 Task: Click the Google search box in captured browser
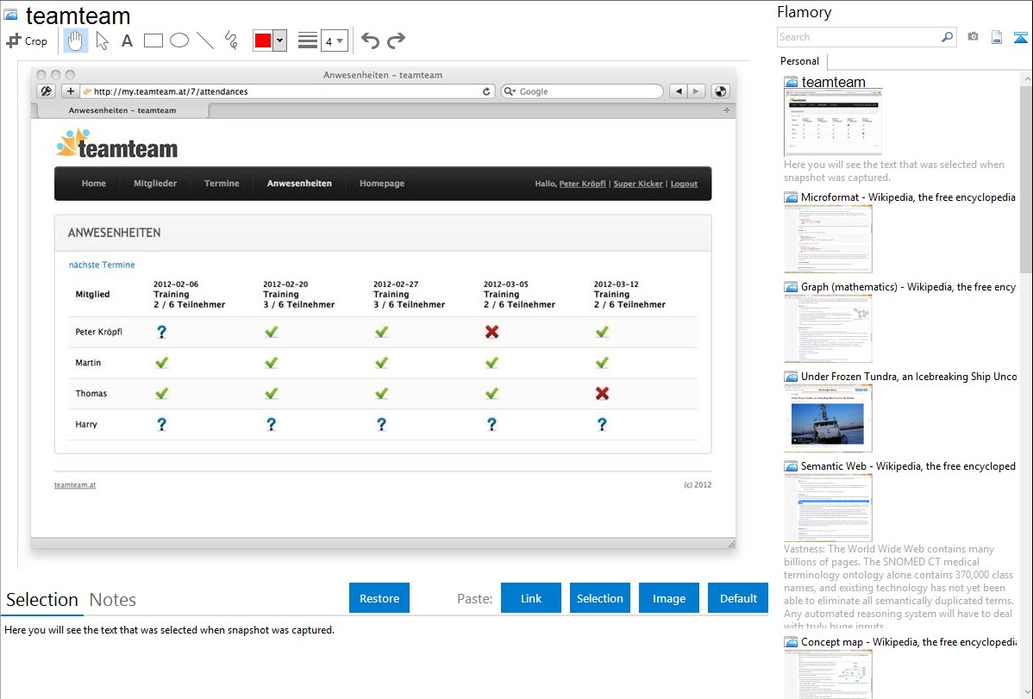pyautogui.click(x=582, y=91)
